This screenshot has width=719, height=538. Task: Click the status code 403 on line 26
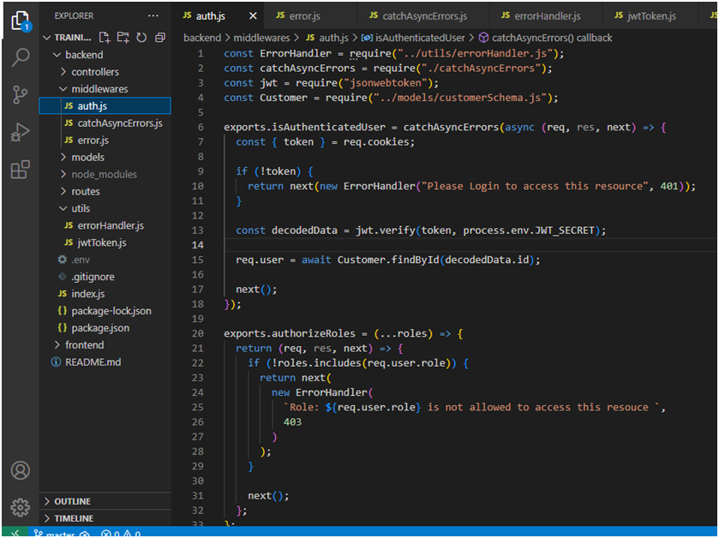click(x=292, y=422)
